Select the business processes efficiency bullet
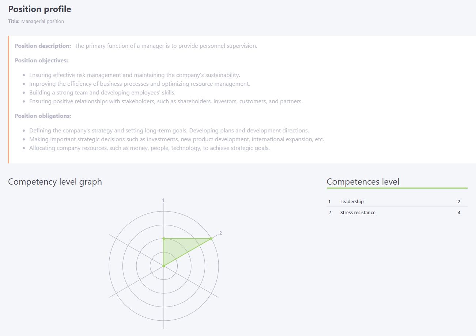476x336 pixels. [x=140, y=84]
